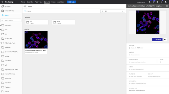Viewport: 169px width, 94px height.
Task: Select the High resolution video folder
Action: 11,69
